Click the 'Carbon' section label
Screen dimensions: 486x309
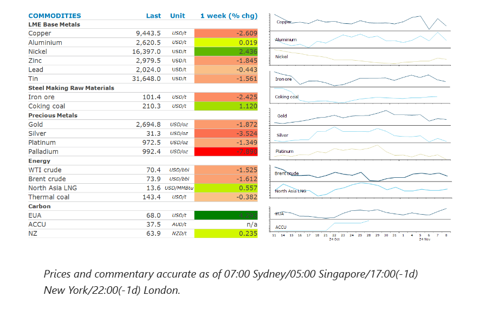(40, 207)
